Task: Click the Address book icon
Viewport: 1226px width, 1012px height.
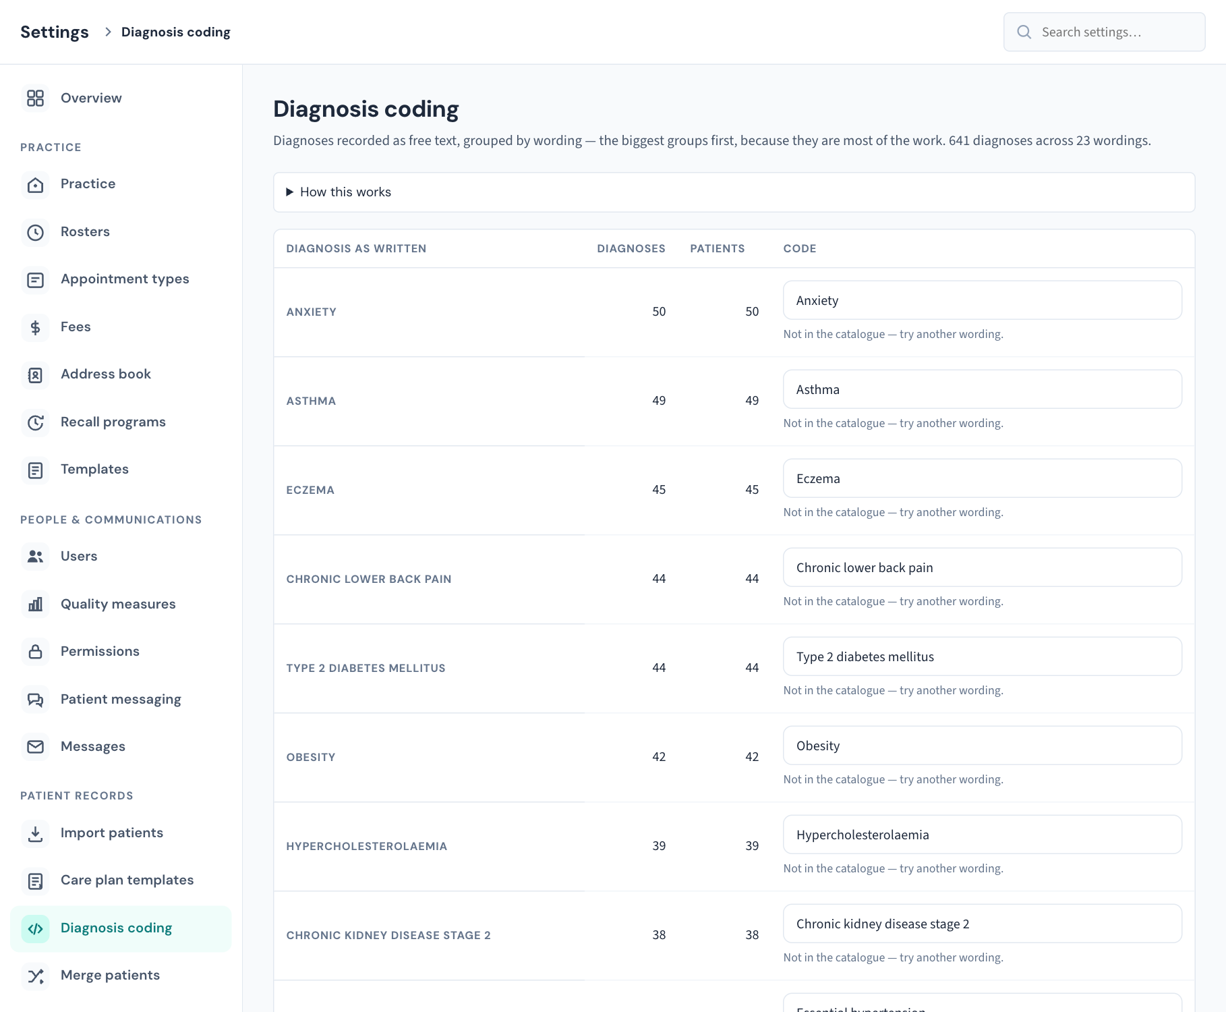Action: click(35, 374)
